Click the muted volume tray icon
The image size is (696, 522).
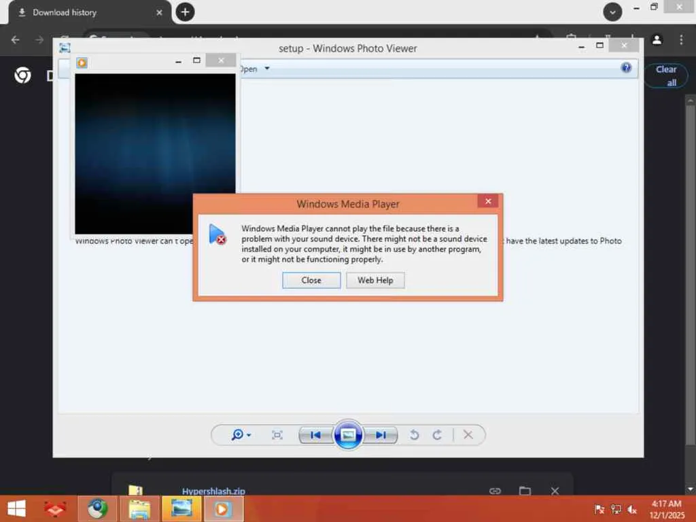(x=632, y=510)
